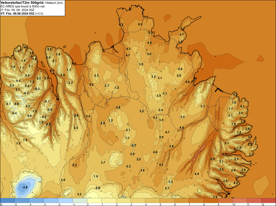
Task: Pick the legend swatch between -6 and -5
Action: tap(7, 200)
